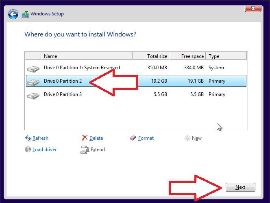Click drive icon for Drive 0 Partition 3

tap(33, 96)
